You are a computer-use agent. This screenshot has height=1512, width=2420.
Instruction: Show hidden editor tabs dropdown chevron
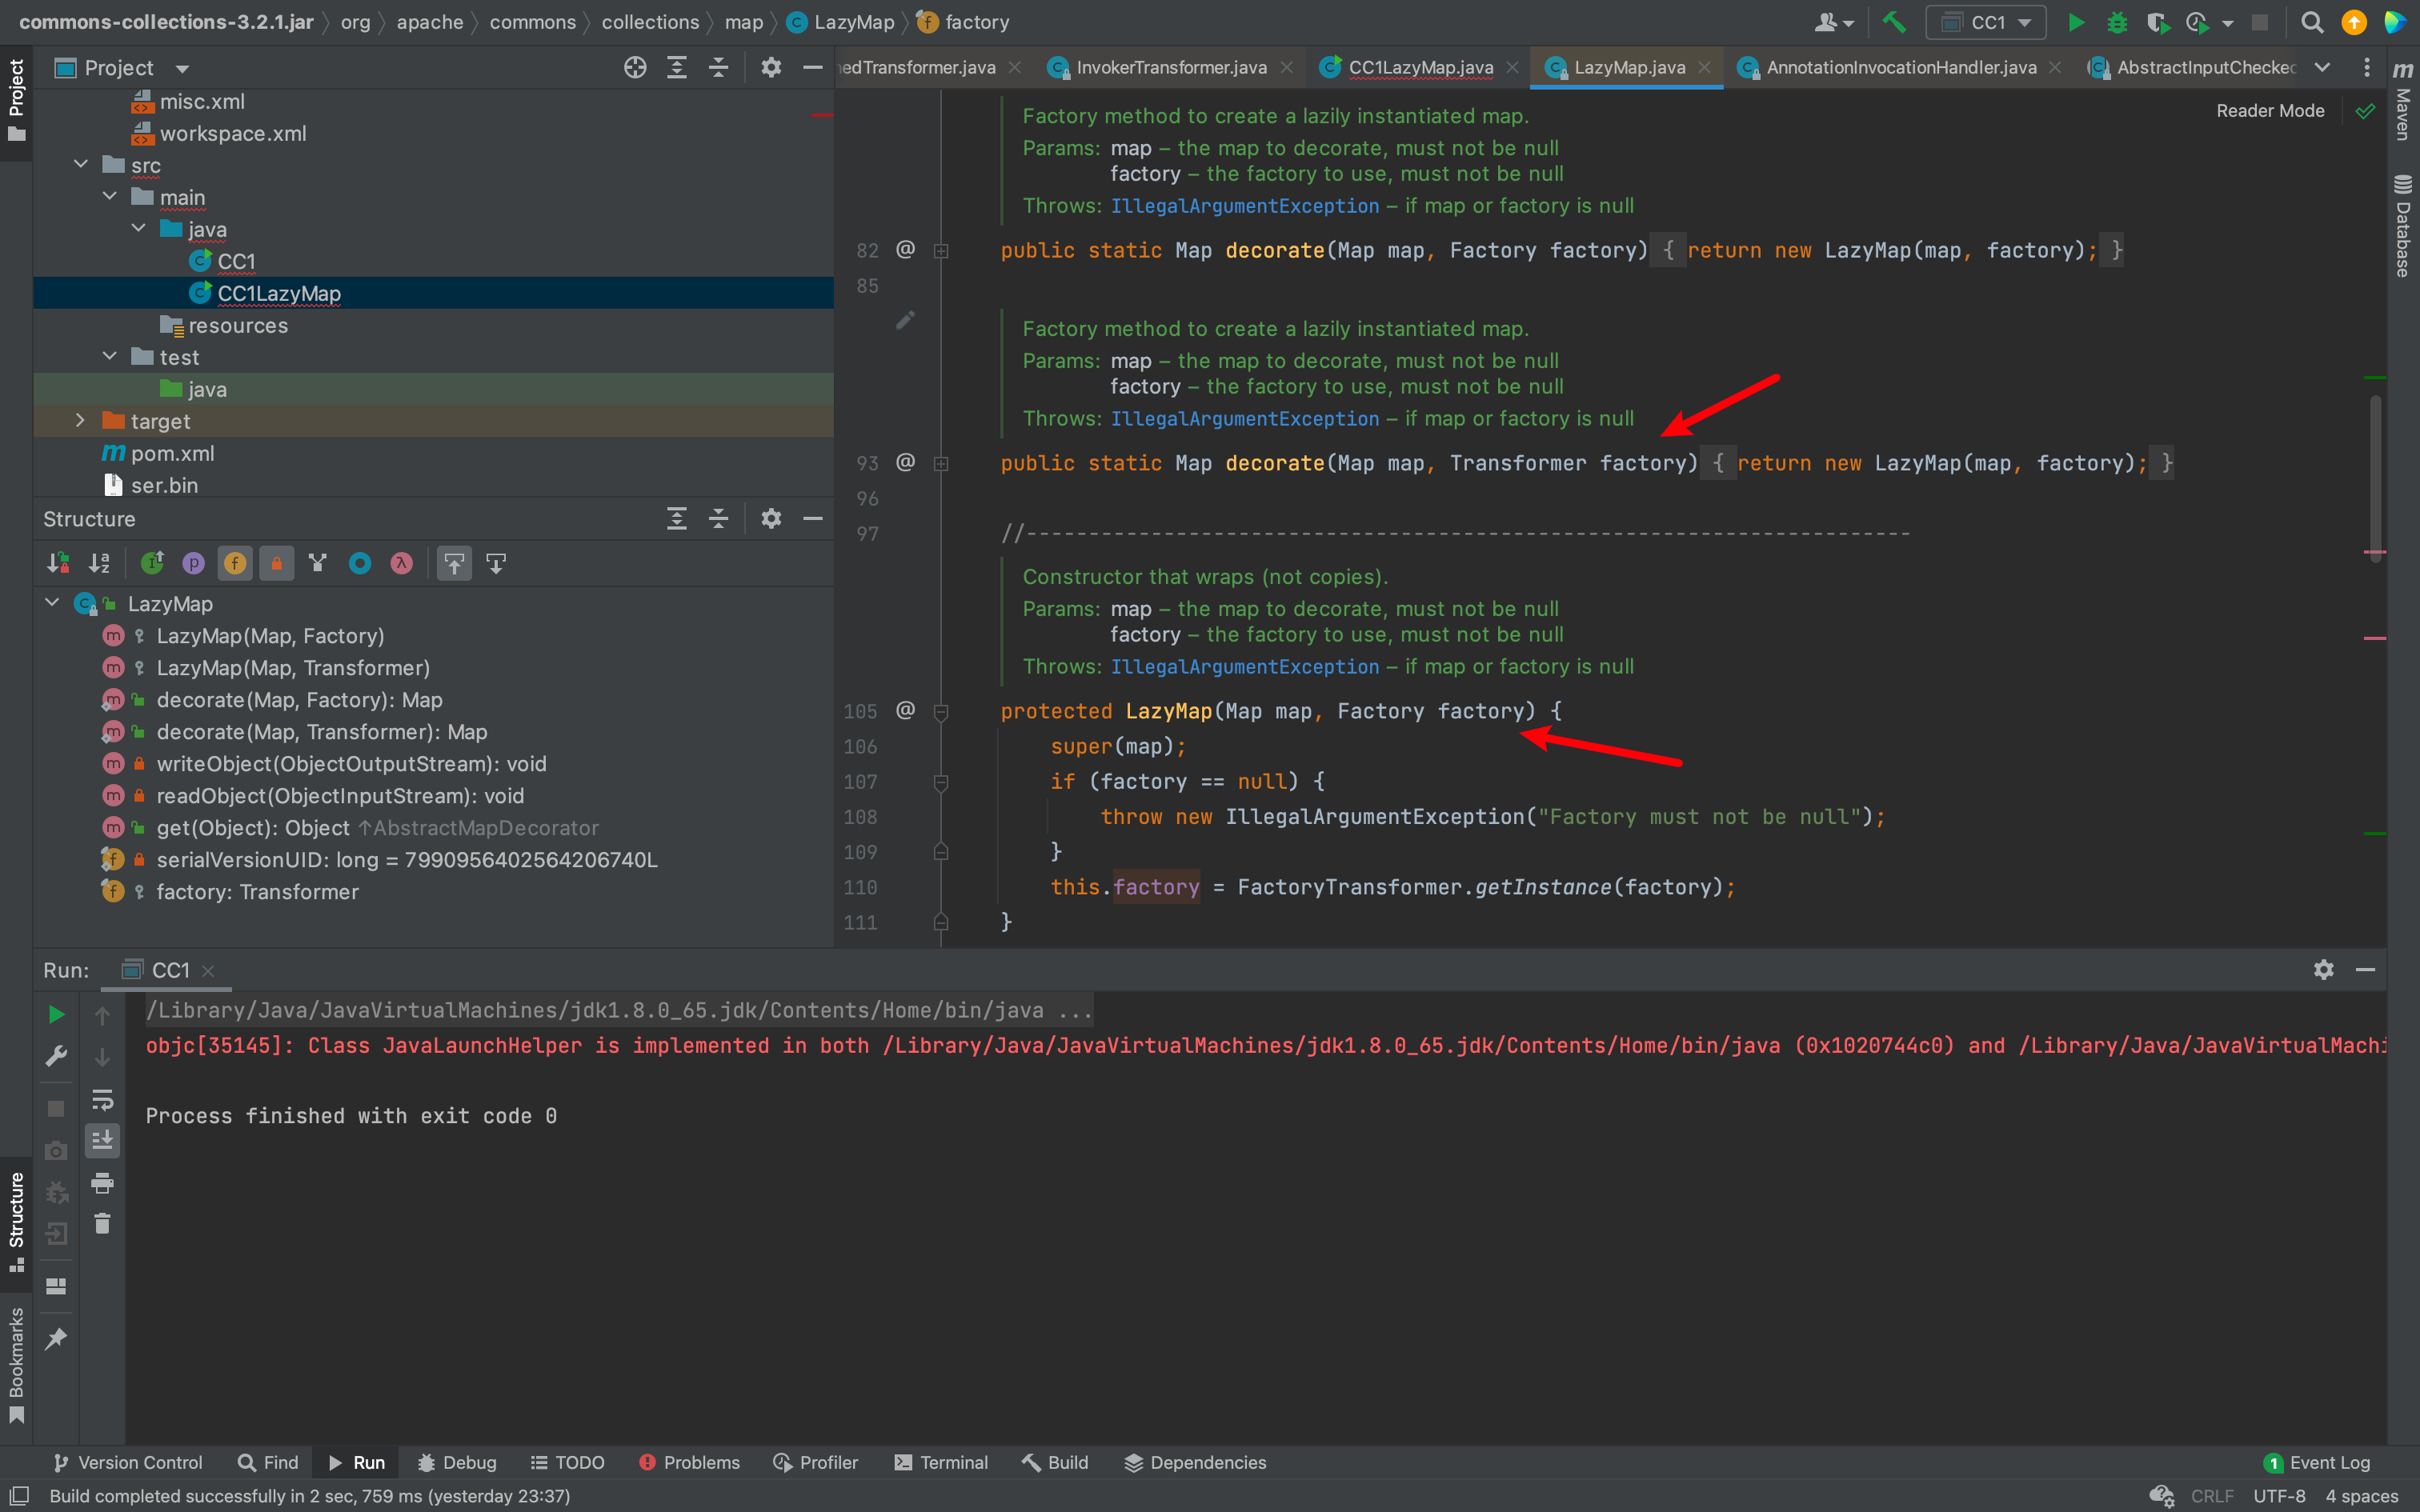pos(2322,67)
